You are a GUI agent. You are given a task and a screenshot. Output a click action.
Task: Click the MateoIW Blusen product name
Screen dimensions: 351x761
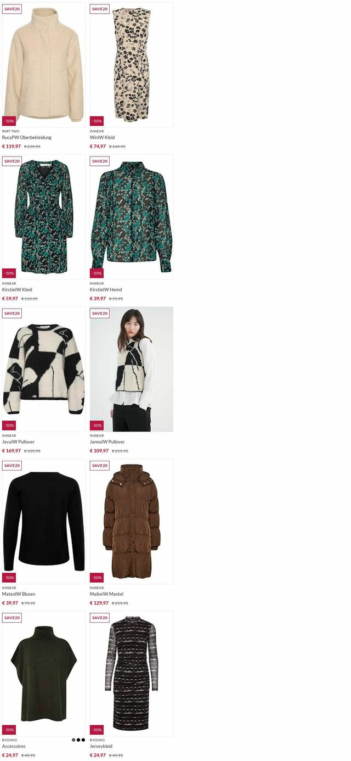pos(19,594)
